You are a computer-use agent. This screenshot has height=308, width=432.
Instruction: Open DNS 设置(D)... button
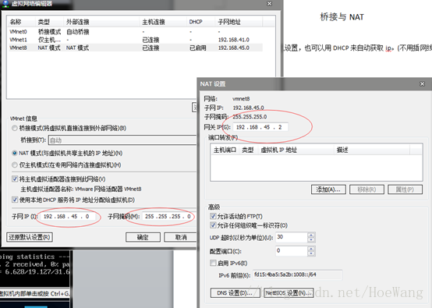pyautogui.click(x=235, y=293)
